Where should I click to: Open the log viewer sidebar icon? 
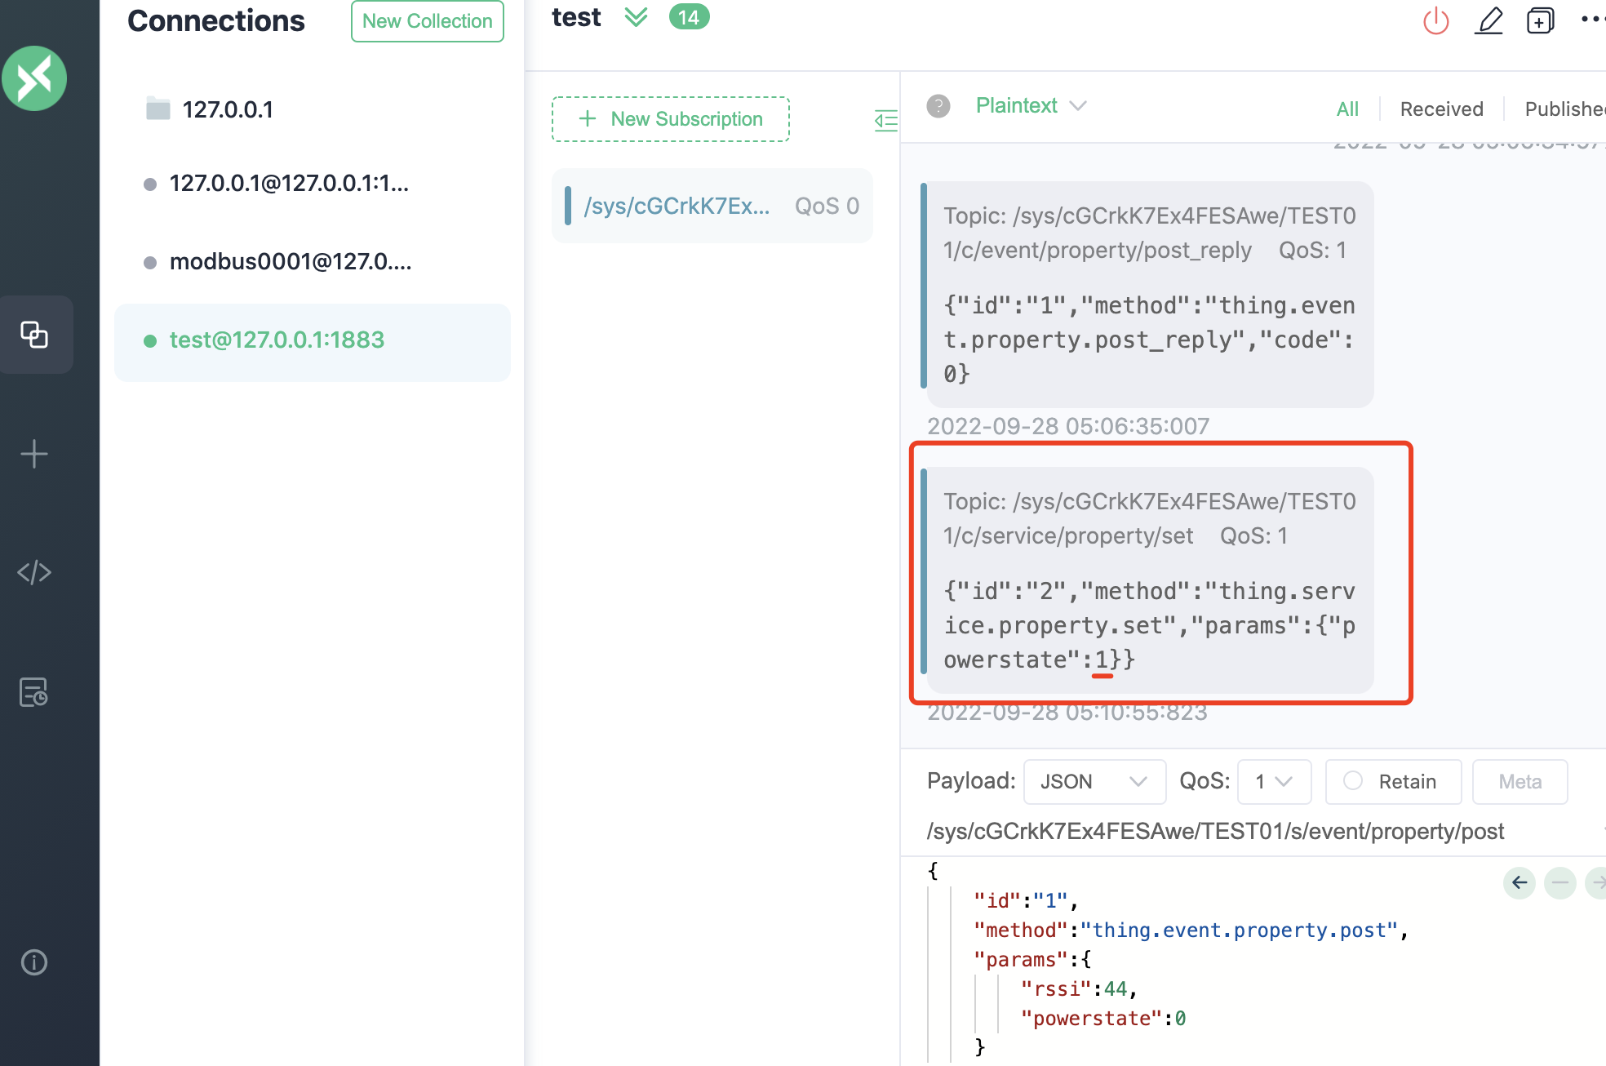pos(34,692)
